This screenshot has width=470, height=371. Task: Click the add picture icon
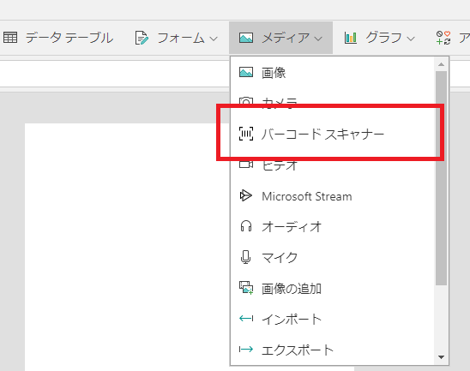pyautogui.click(x=246, y=288)
